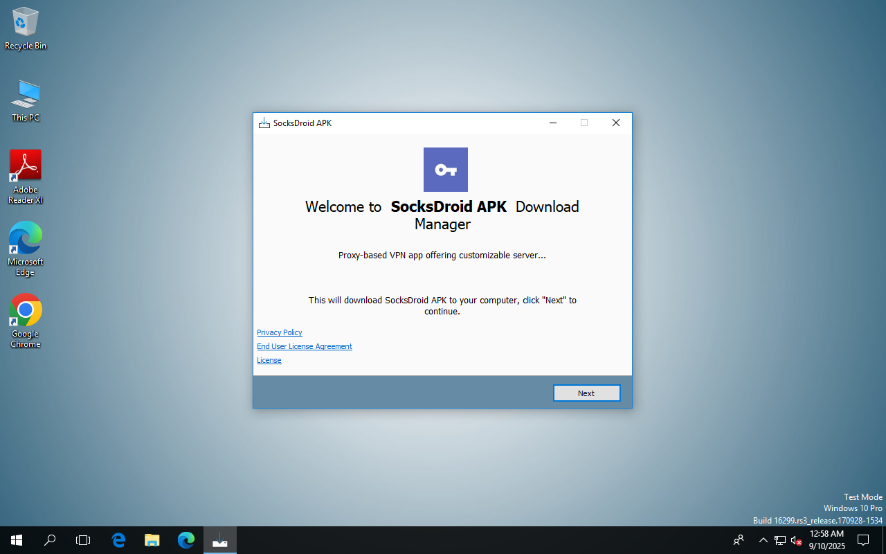This screenshot has width=886, height=554.
Task: Select the This PC desktop icon
Action: [26, 100]
